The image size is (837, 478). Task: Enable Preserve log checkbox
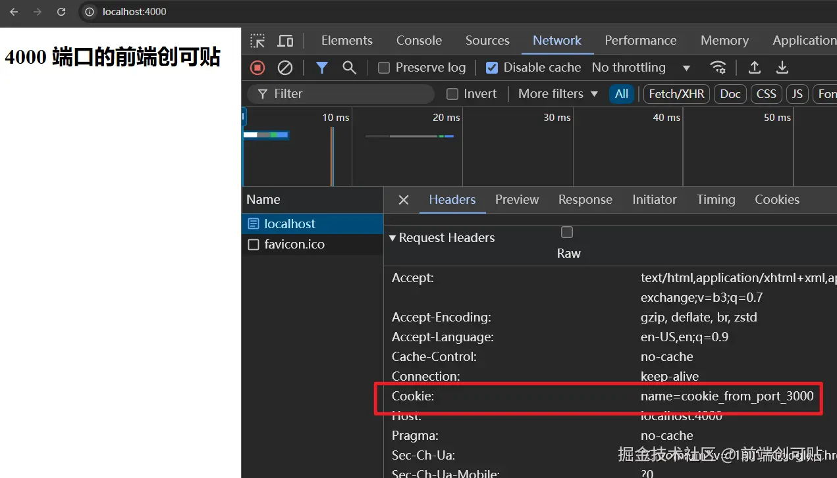384,68
